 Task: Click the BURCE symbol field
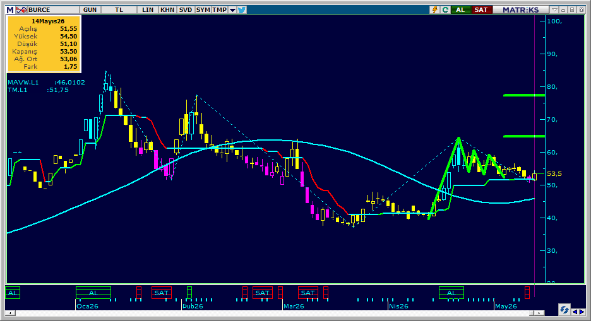point(54,10)
